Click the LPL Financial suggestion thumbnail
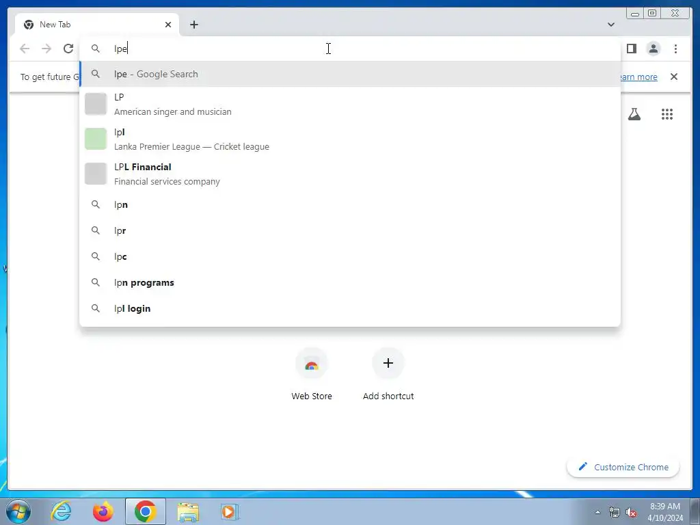The width and height of the screenshot is (700, 525). coord(96,174)
